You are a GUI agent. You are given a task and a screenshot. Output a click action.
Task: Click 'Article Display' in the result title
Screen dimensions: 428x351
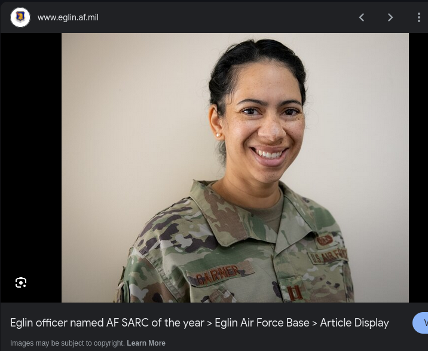[354, 323]
